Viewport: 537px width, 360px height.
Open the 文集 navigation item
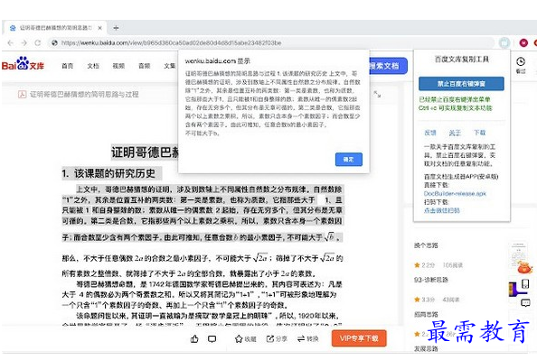click(x=170, y=66)
